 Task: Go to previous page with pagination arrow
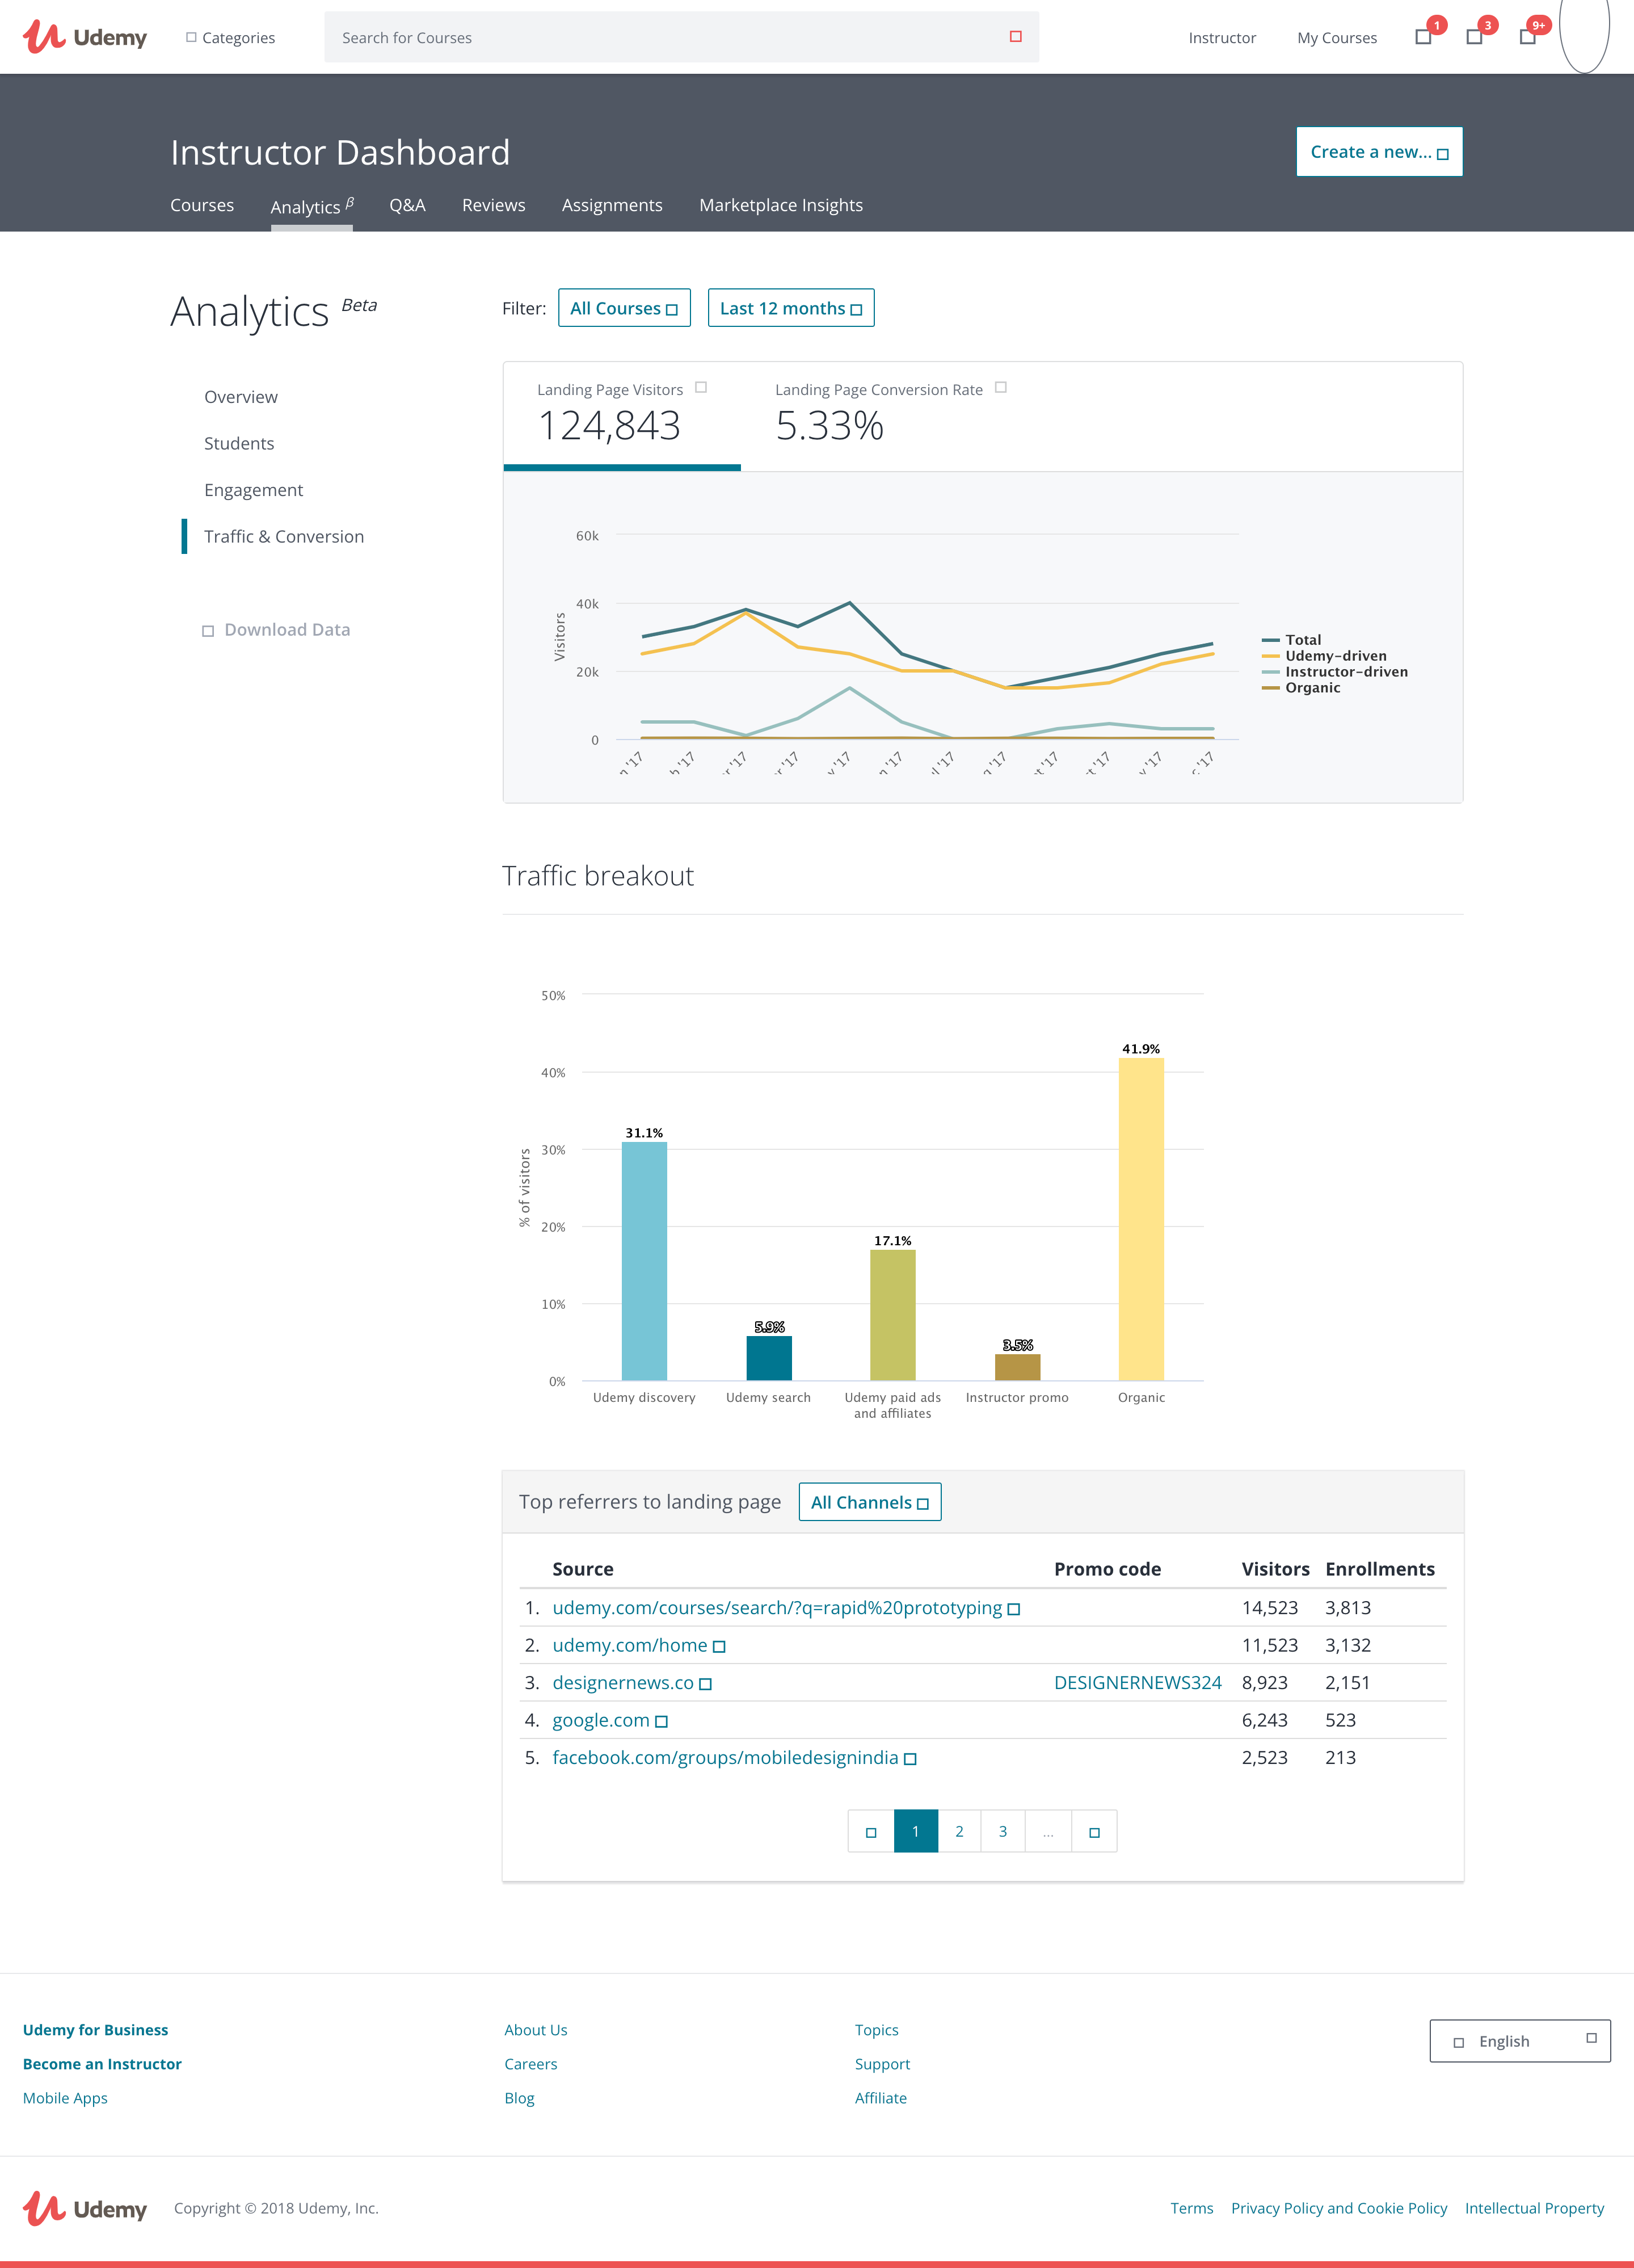point(870,1832)
